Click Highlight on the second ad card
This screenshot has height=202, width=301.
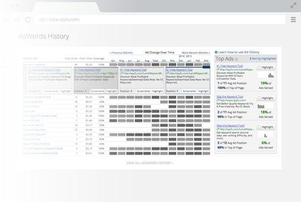(111, 91)
